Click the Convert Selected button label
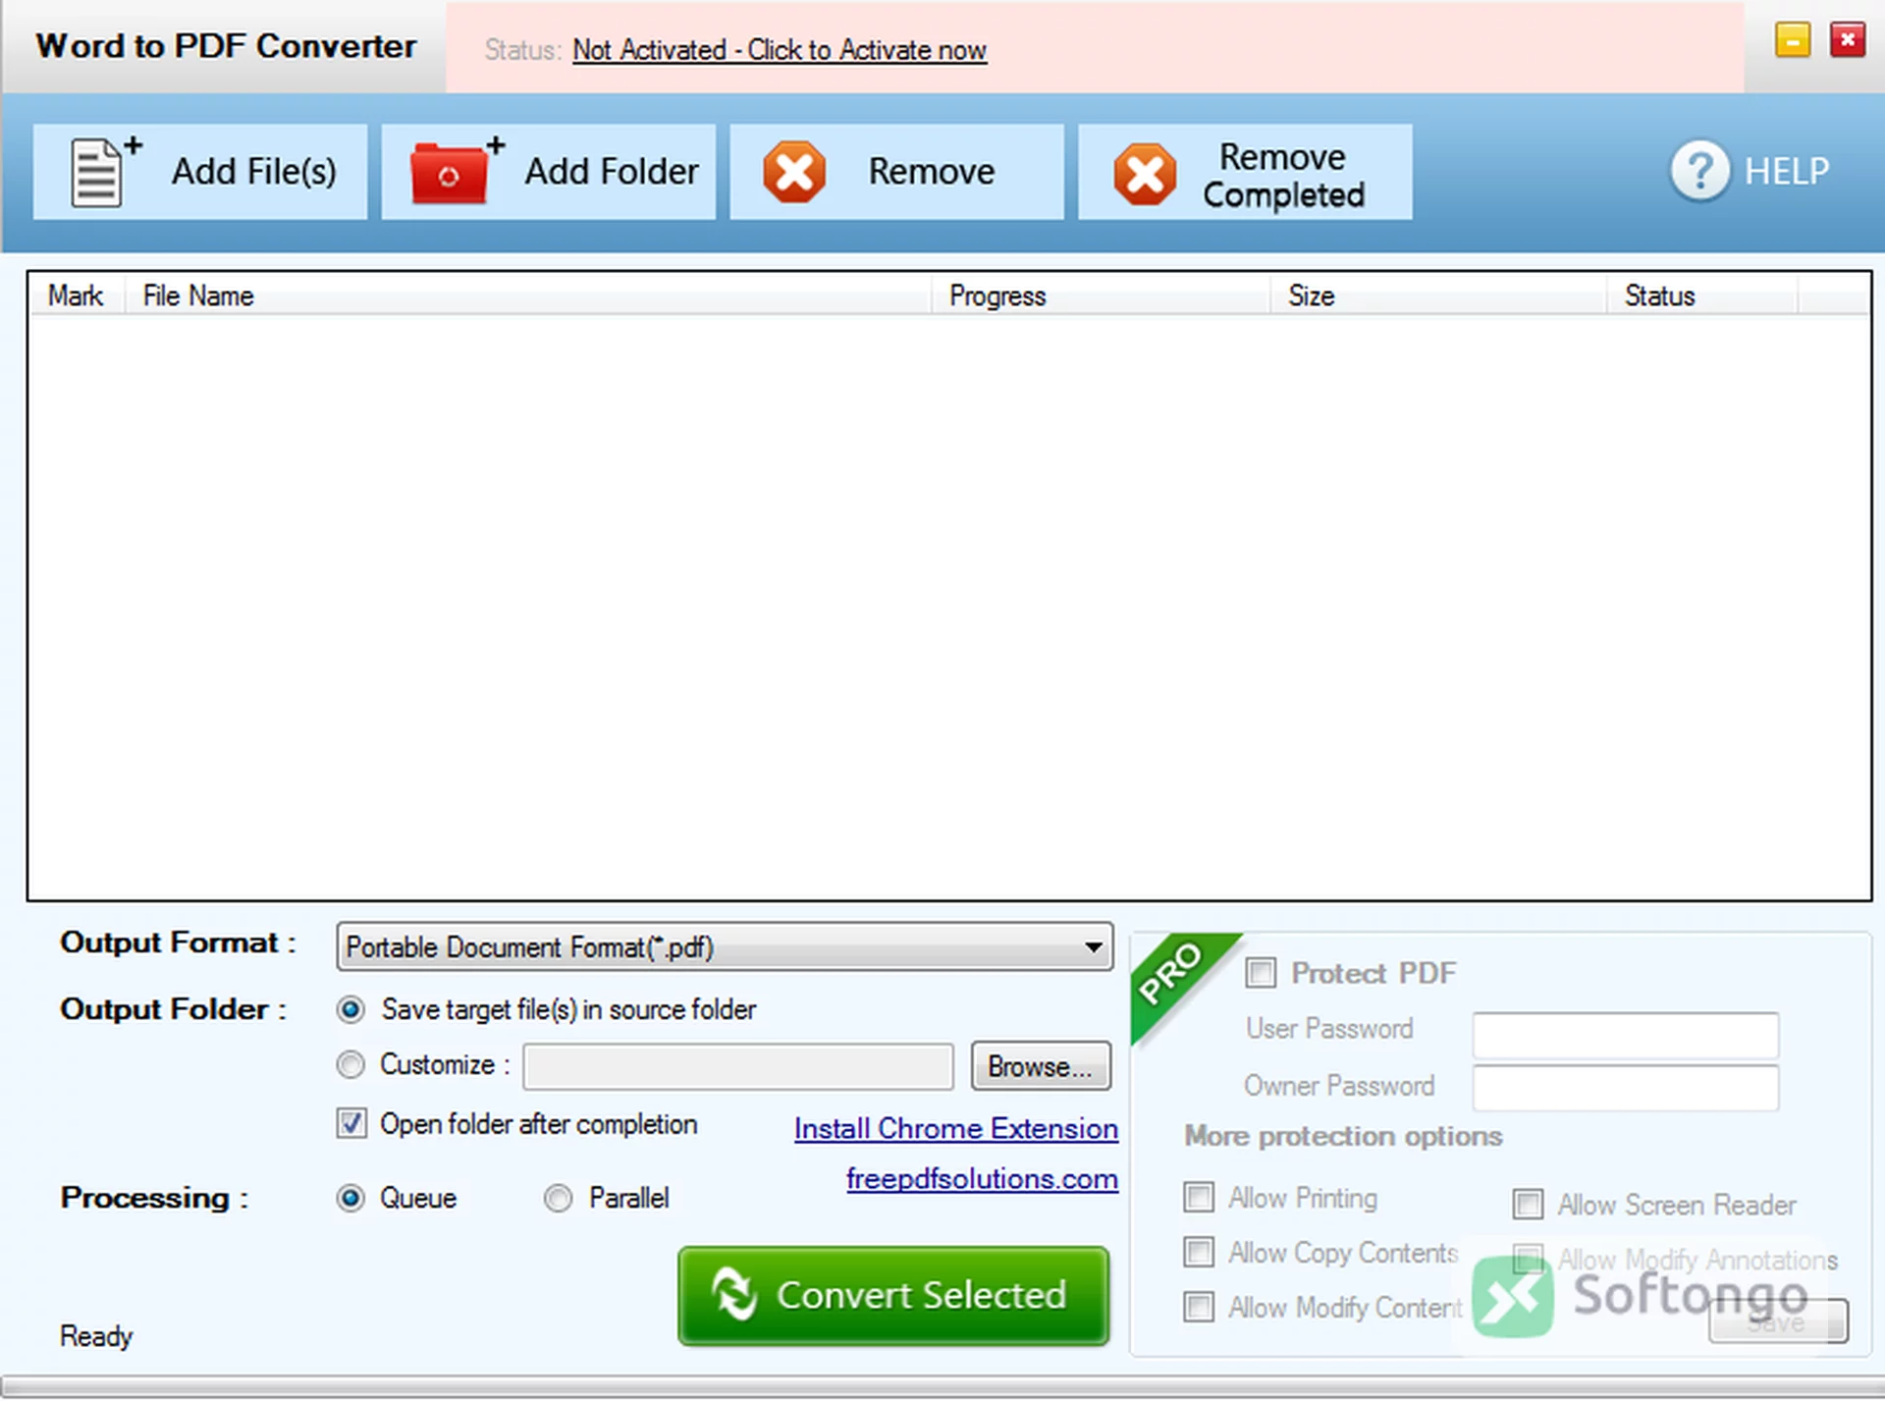 point(921,1295)
